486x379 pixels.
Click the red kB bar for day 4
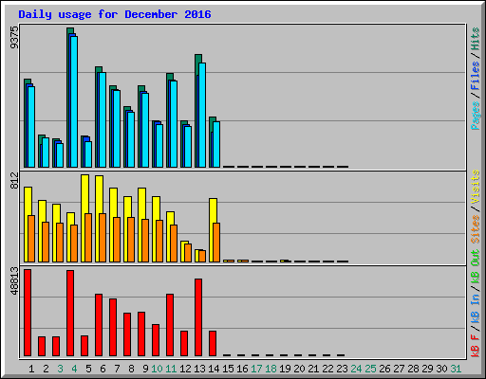click(x=70, y=314)
